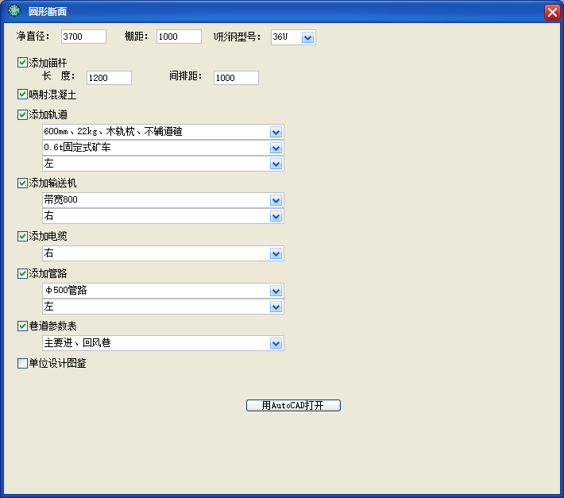The height and width of the screenshot is (498, 564).
Task: Toggle the 添加电缆 checkbox
Action: point(22,236)
